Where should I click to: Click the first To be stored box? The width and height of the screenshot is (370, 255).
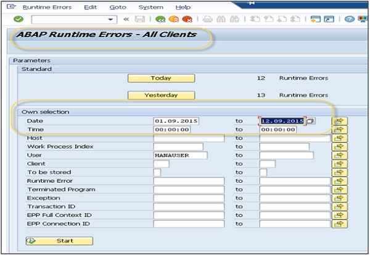[157, 172]
